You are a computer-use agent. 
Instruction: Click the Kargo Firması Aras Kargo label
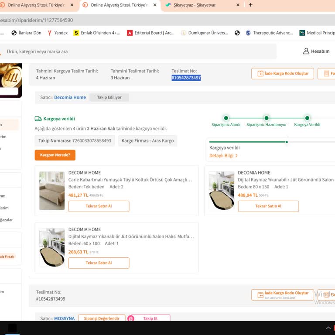[x=147, y=141]
